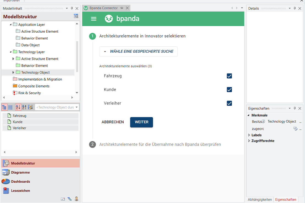Select Kunde in the element list

[x=40, y=122]
